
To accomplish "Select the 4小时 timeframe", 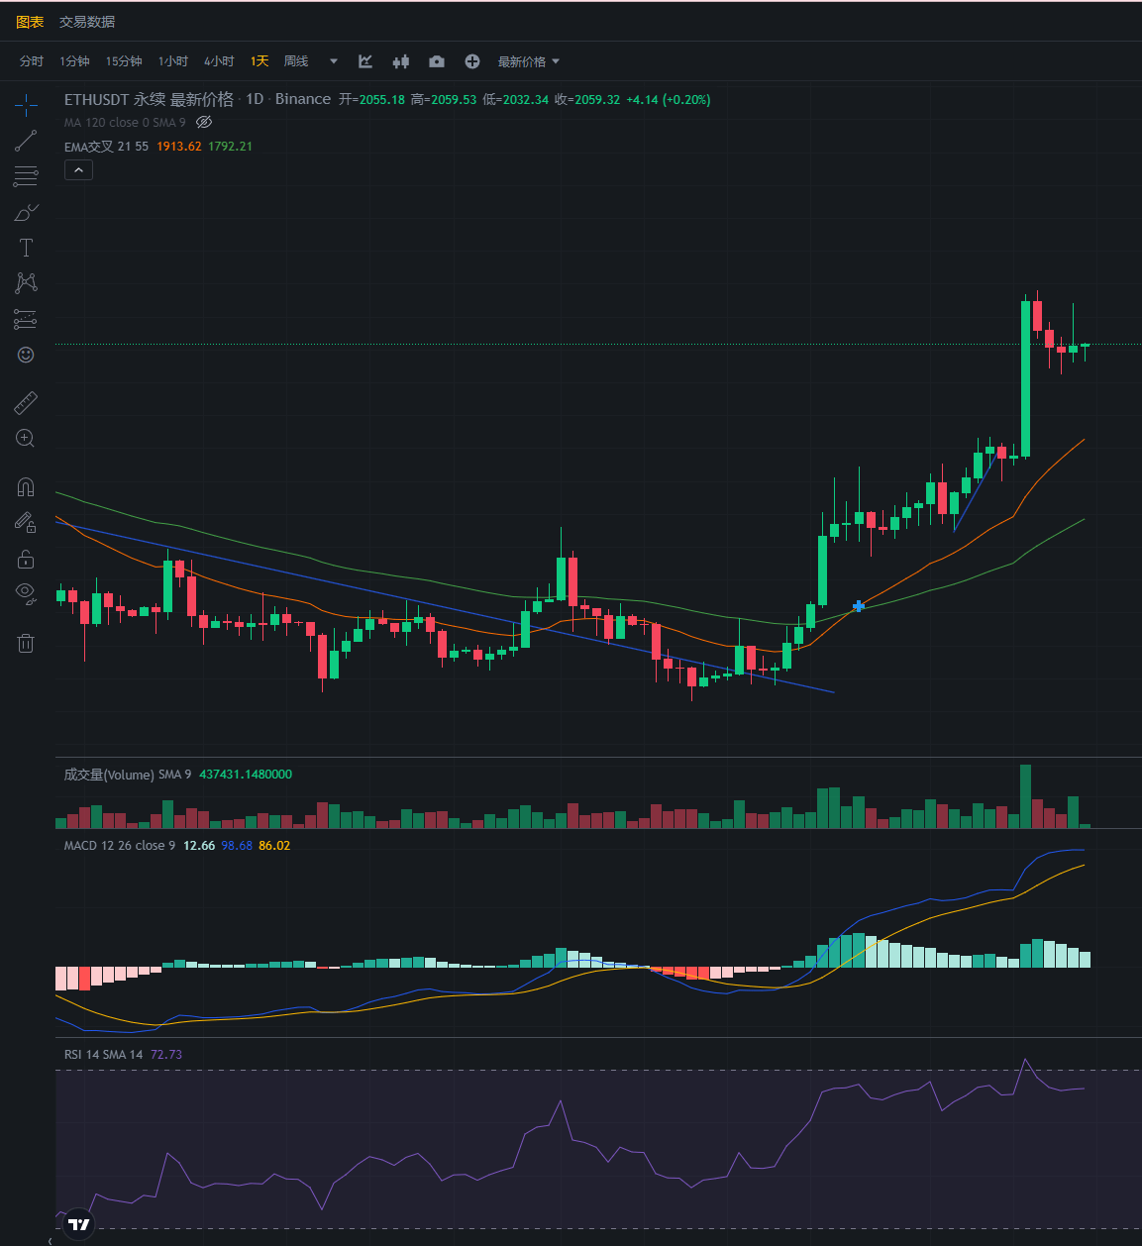I will (219, 61).
